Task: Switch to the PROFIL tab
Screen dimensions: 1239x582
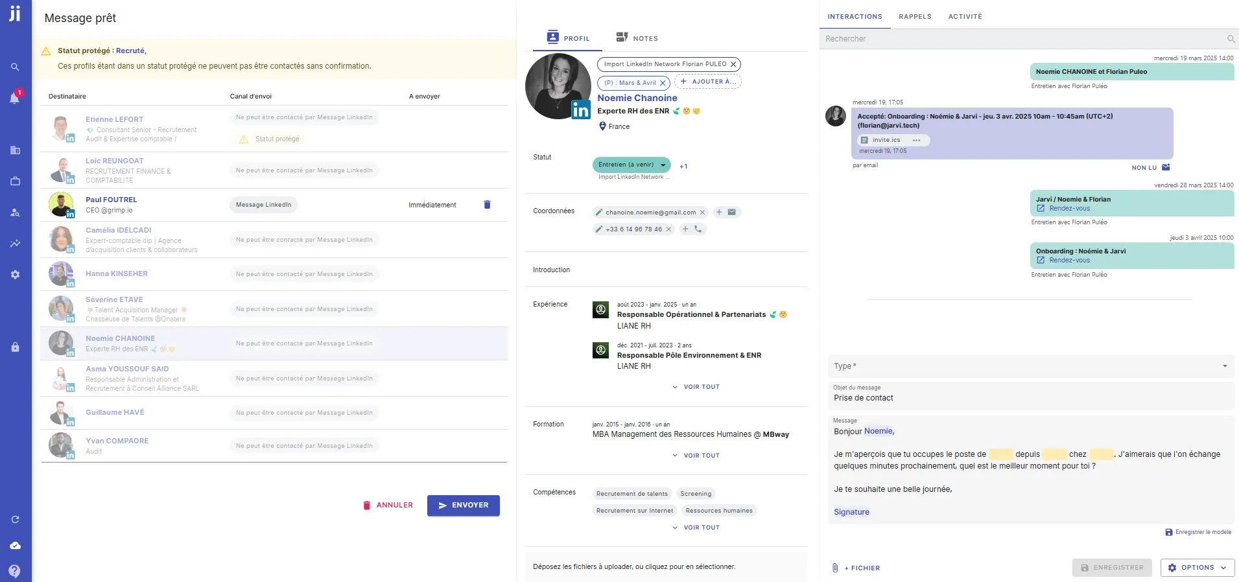Action: click(x=568, y=38)
